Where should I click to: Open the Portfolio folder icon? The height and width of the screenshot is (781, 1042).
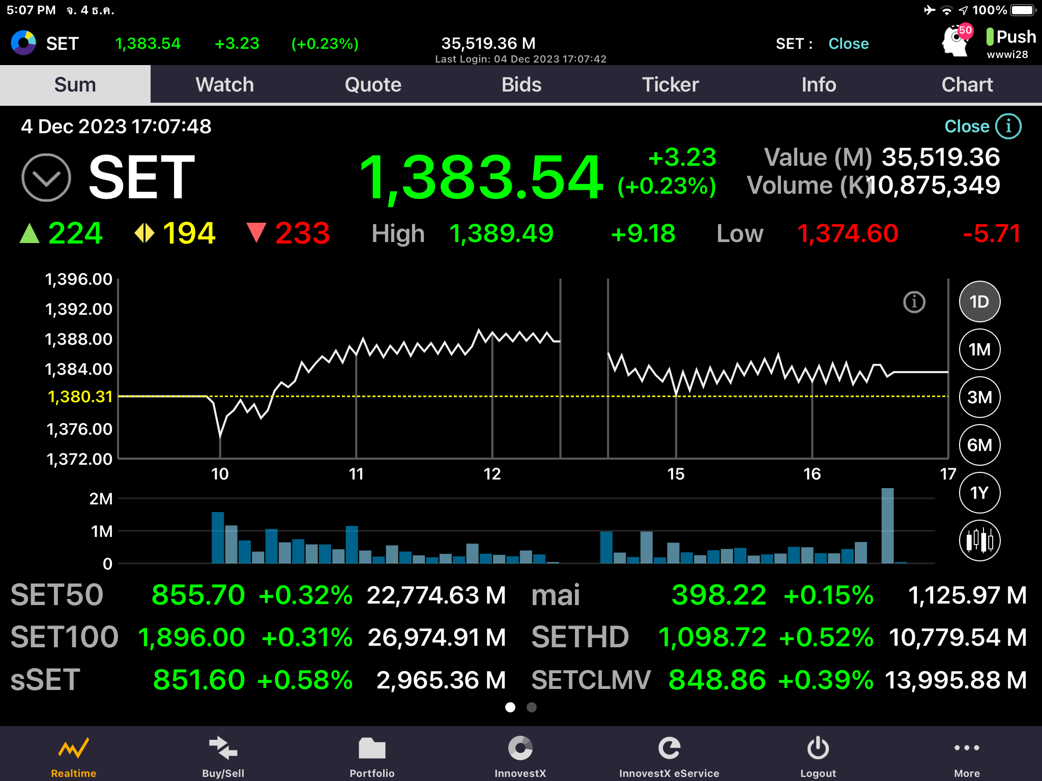click(372, 749)
